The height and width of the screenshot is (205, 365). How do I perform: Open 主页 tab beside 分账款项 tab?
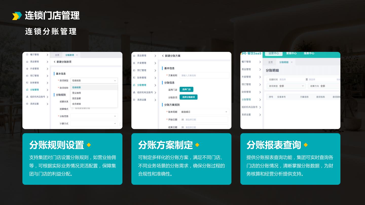(57, 55)
